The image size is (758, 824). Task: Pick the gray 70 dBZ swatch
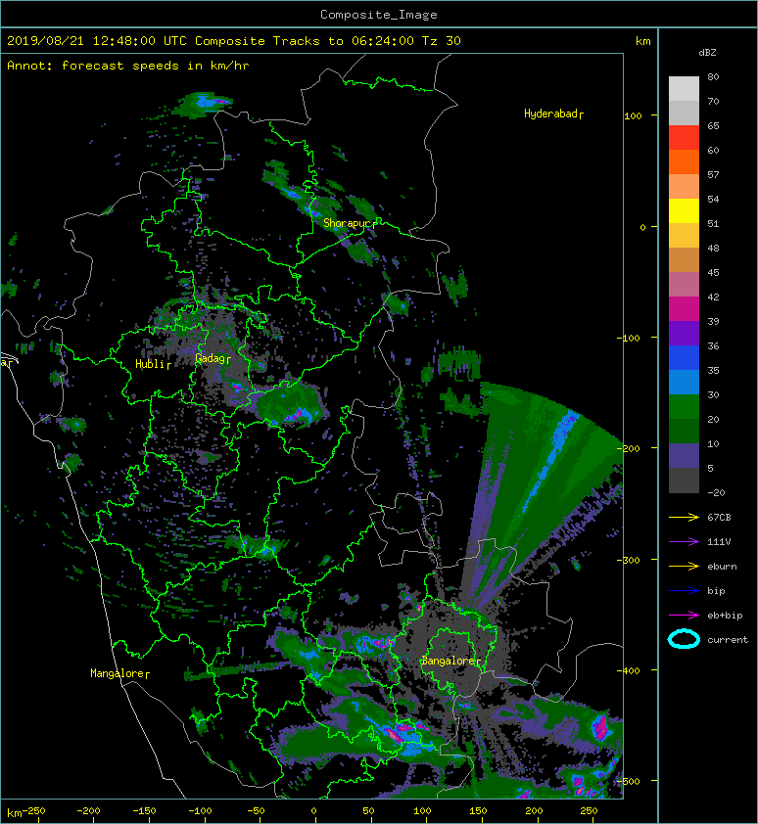[x=684, y=113]
